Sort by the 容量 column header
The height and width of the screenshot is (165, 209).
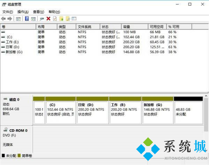(x=135, y=27)
